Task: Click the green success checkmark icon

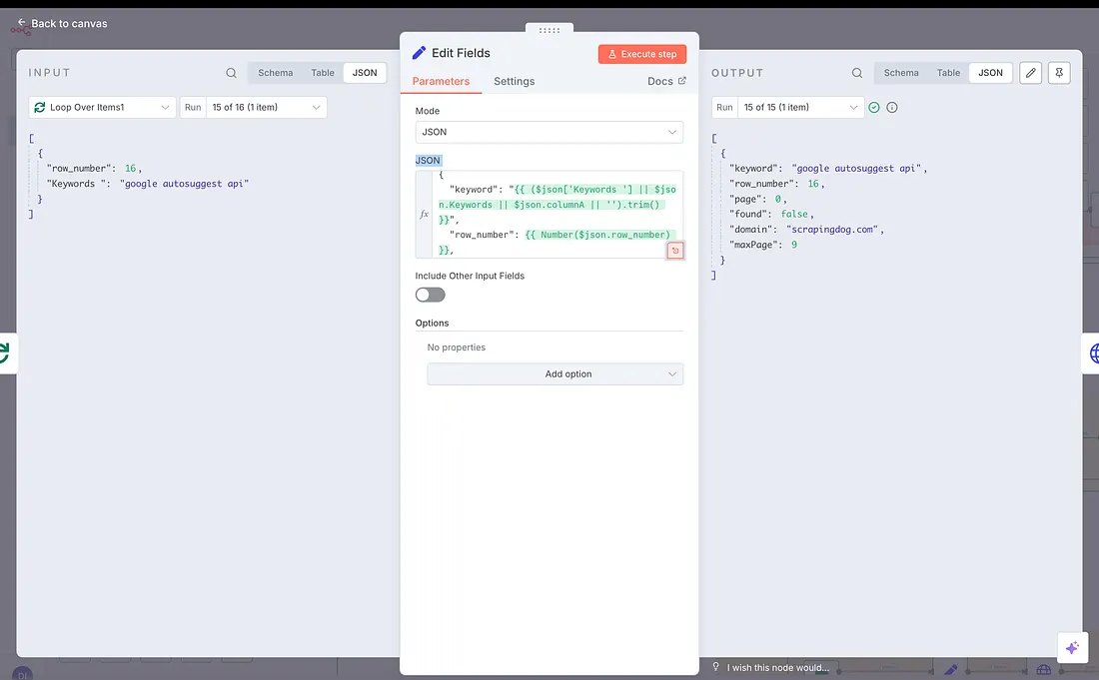Action: click(874, 108)
